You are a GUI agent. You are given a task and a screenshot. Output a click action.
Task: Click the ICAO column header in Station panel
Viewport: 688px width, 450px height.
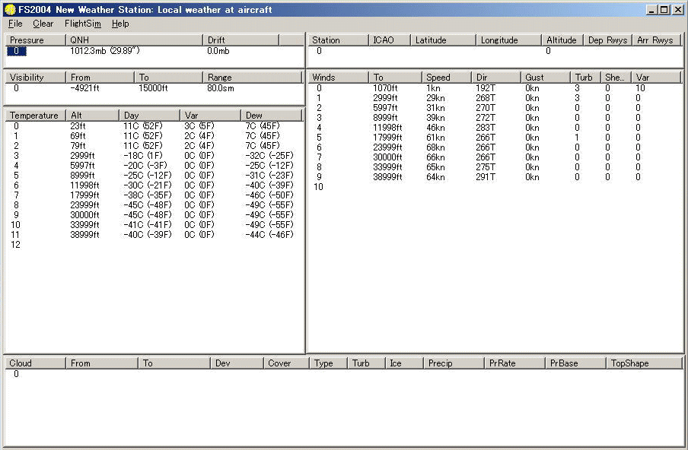[389, 40]
